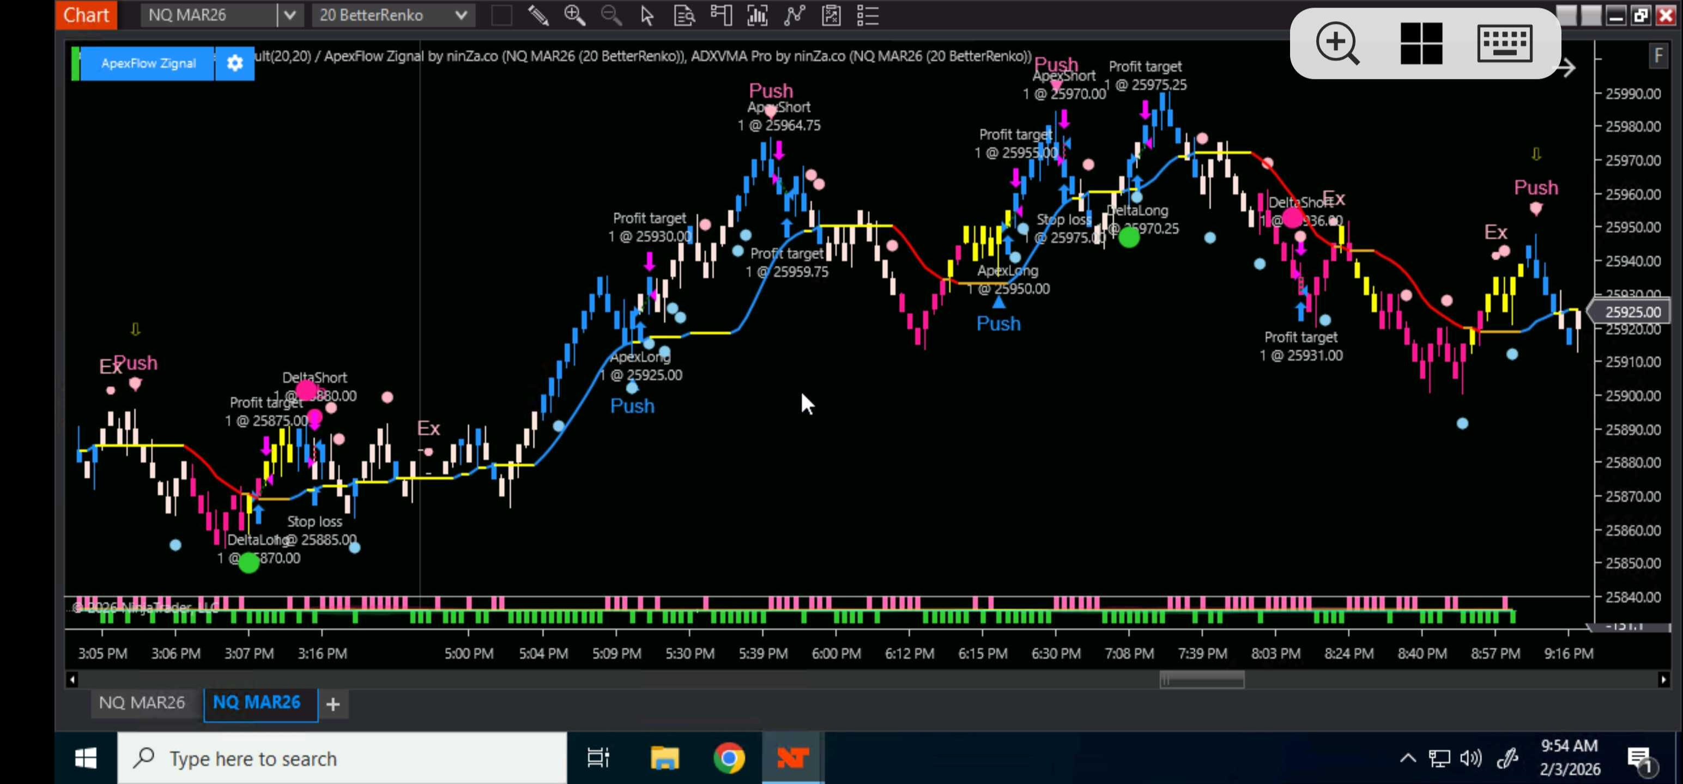Image resolution: width=1683 pixels, height=784 pixels.
Task: Open ApexFlow Zignal gear settings
Action: click(x=234, y=63)
